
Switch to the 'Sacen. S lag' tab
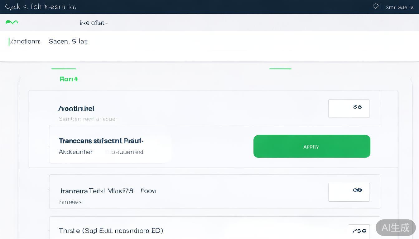click(68, 41)
